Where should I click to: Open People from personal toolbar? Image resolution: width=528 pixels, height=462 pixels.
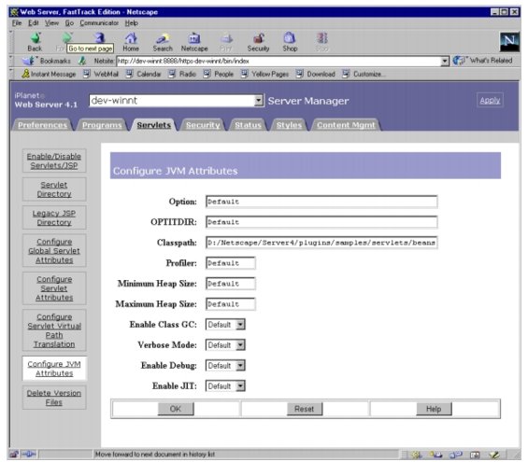(218, 74)
